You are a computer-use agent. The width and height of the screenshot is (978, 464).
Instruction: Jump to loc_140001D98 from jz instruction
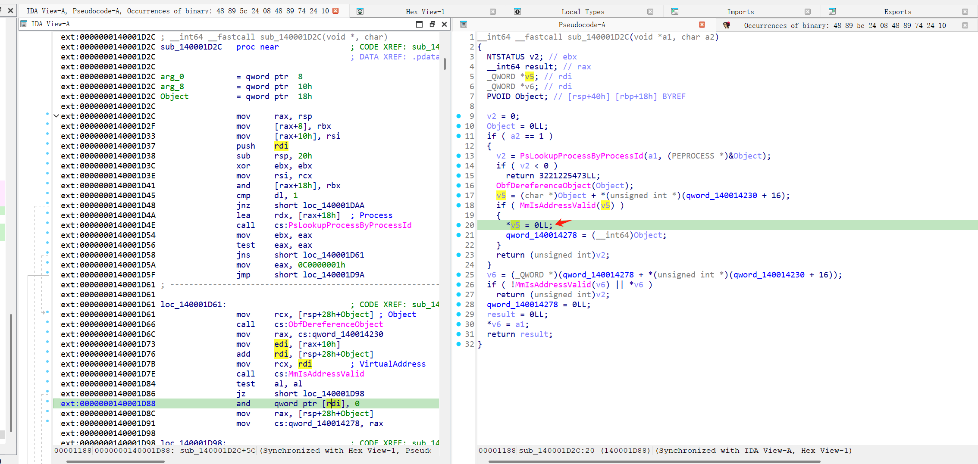tap(333, 393)
